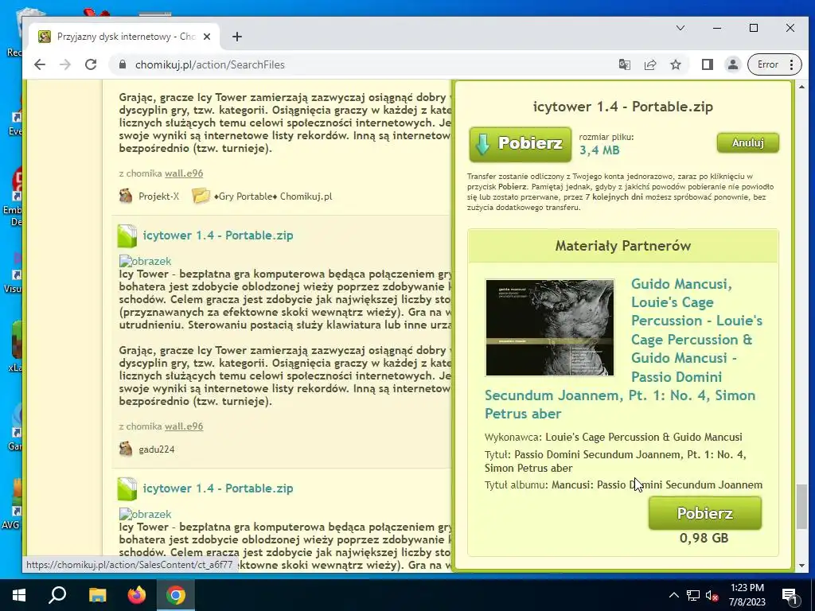815x611 pixels.
Task: Open the icytower link below the gadu224 entry
Action: 218,488
